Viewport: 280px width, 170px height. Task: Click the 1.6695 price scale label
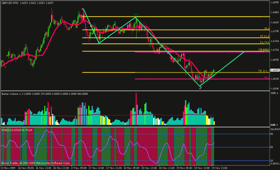coord(275,60)
